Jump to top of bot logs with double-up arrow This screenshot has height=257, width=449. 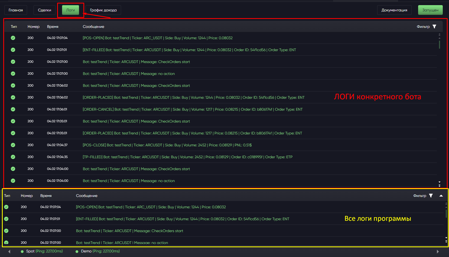(x=439, y=35)
